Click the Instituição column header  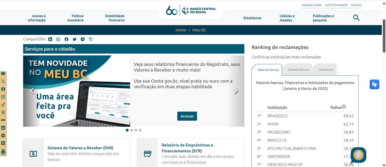coord(277,107)
